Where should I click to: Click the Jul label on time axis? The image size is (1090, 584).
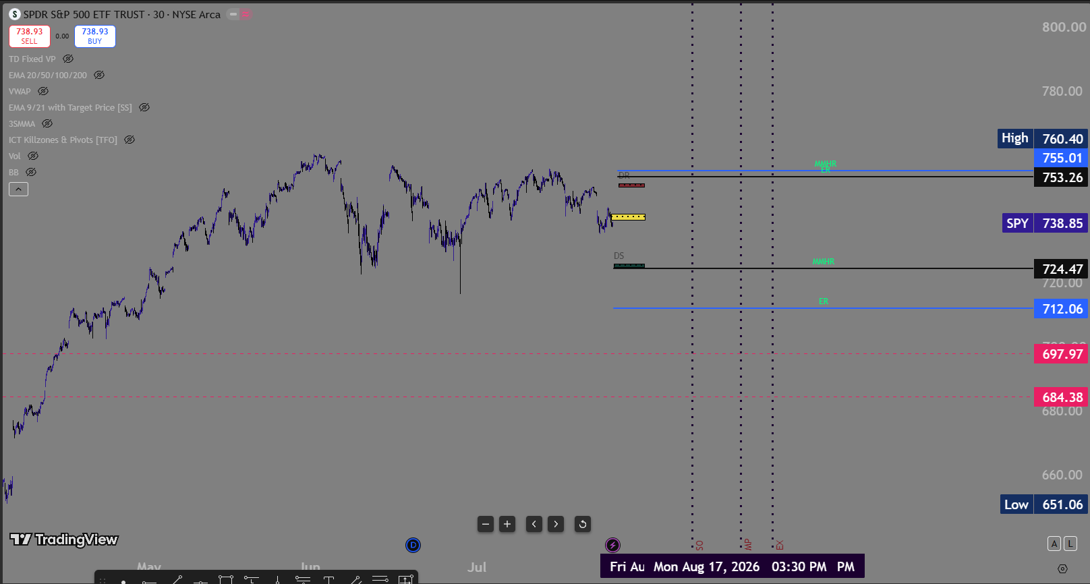click(477, 567)
